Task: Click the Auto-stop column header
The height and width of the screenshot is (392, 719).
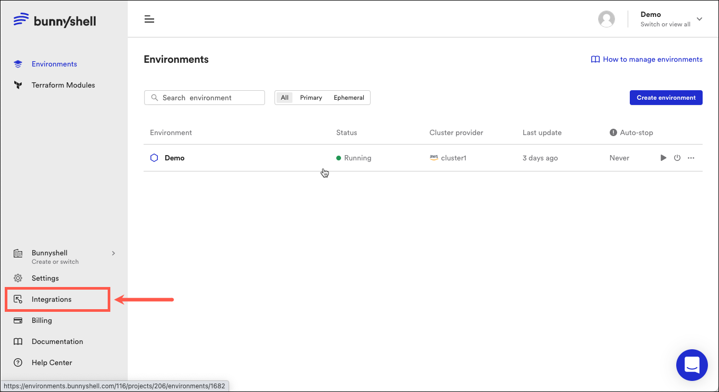Action: (637, 132)
